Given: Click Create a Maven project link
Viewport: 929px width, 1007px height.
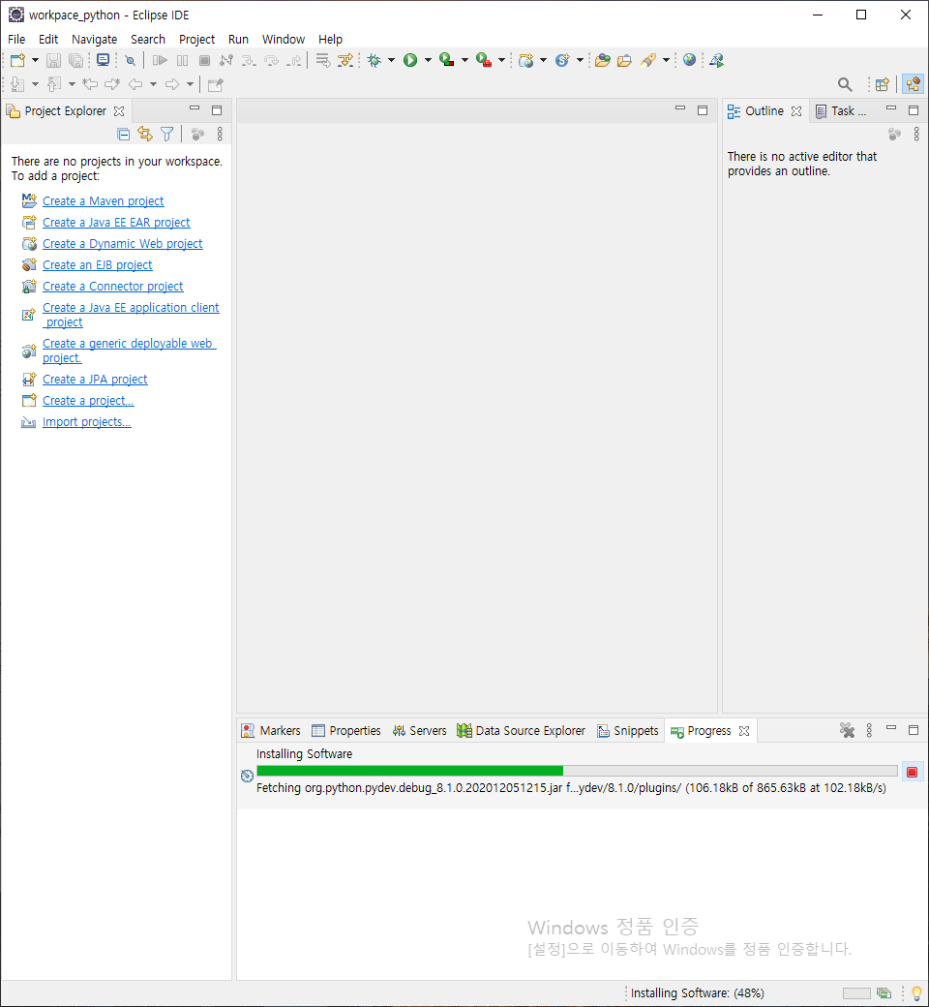Looking at the screenshot, I should pos(104,201).
